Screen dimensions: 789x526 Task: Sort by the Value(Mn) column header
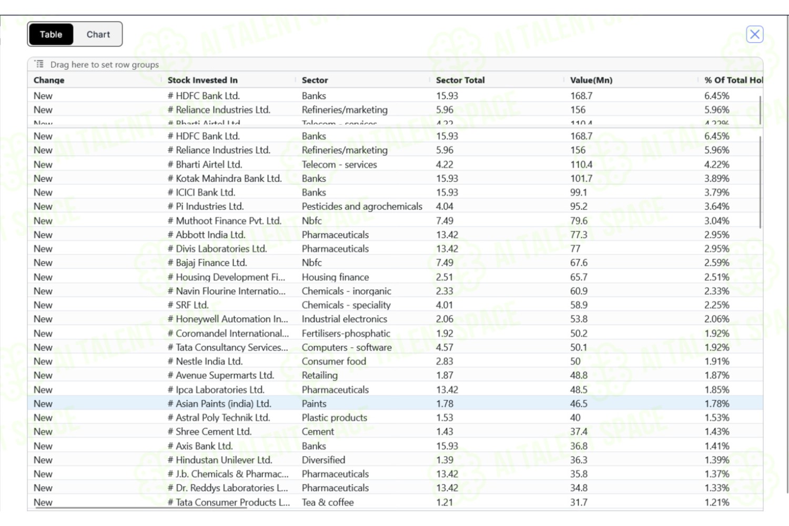click(x=591, y=80)
